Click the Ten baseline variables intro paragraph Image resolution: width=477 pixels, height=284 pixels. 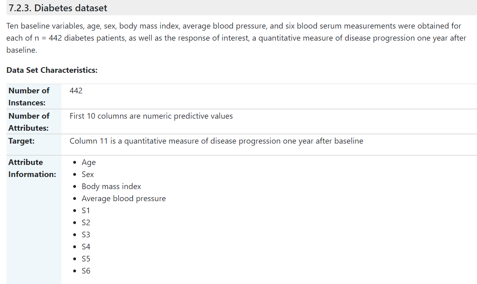(236, 38)
